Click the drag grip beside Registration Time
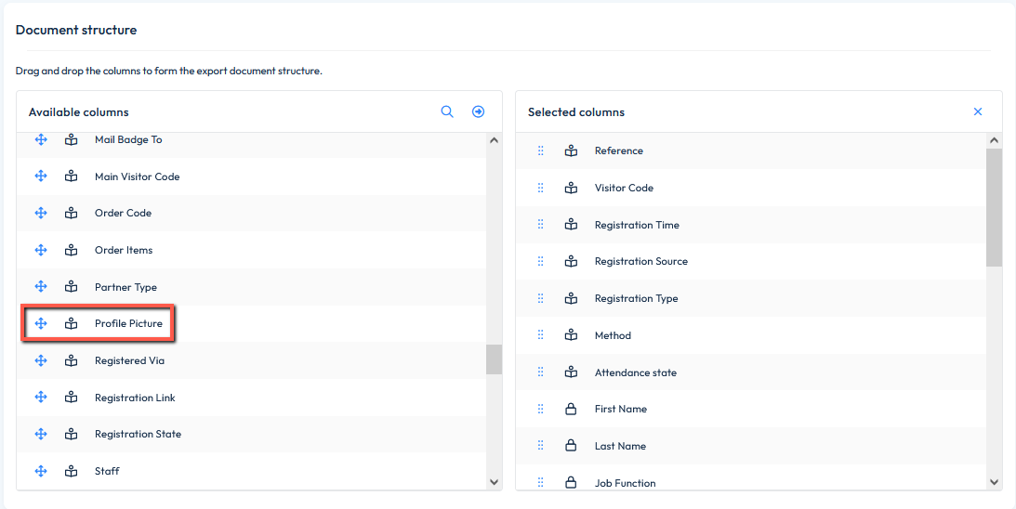 click(540, 225)
